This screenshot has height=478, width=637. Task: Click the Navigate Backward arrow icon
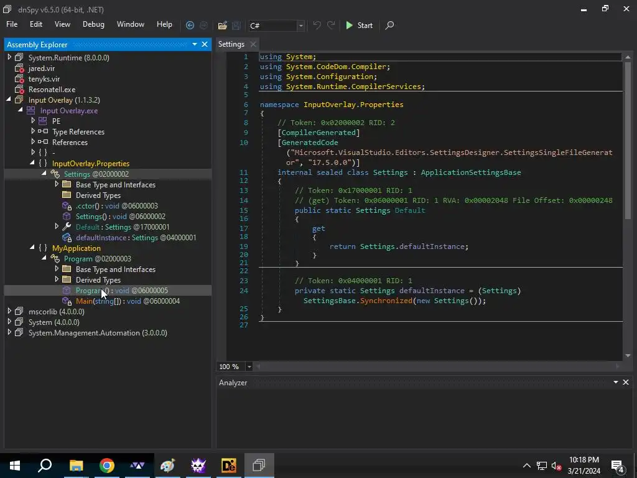[x=190, y=25]
